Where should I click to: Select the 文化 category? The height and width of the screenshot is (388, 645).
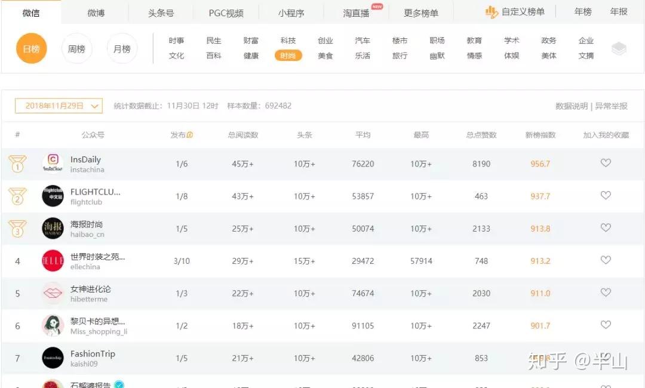click(176, 56)
